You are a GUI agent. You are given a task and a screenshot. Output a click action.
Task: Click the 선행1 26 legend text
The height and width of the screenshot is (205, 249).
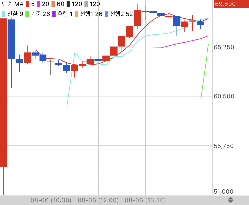(91, 14)
